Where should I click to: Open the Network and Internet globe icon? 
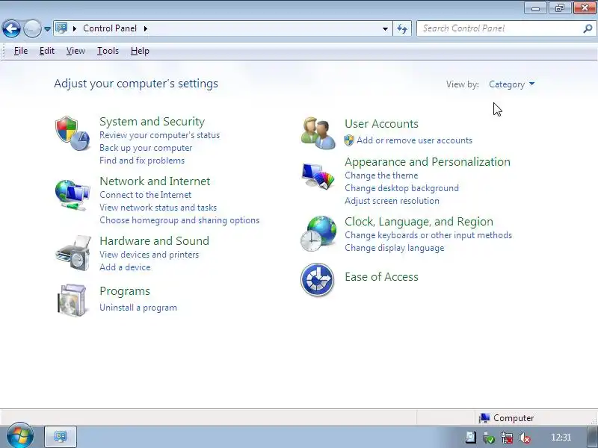click(x=73, y=196)
